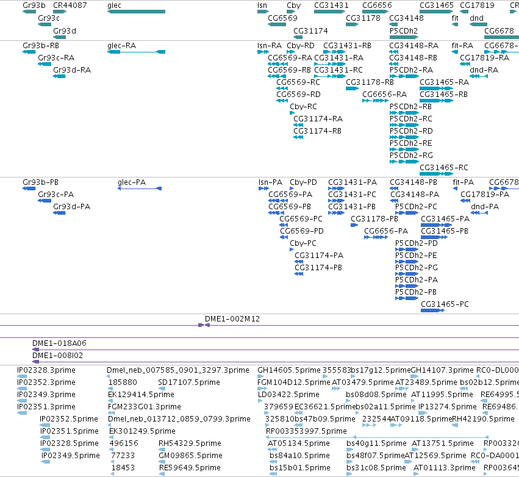Select the CR44087 gene label
The image size is (519, 477).
(x=70, y=5)
